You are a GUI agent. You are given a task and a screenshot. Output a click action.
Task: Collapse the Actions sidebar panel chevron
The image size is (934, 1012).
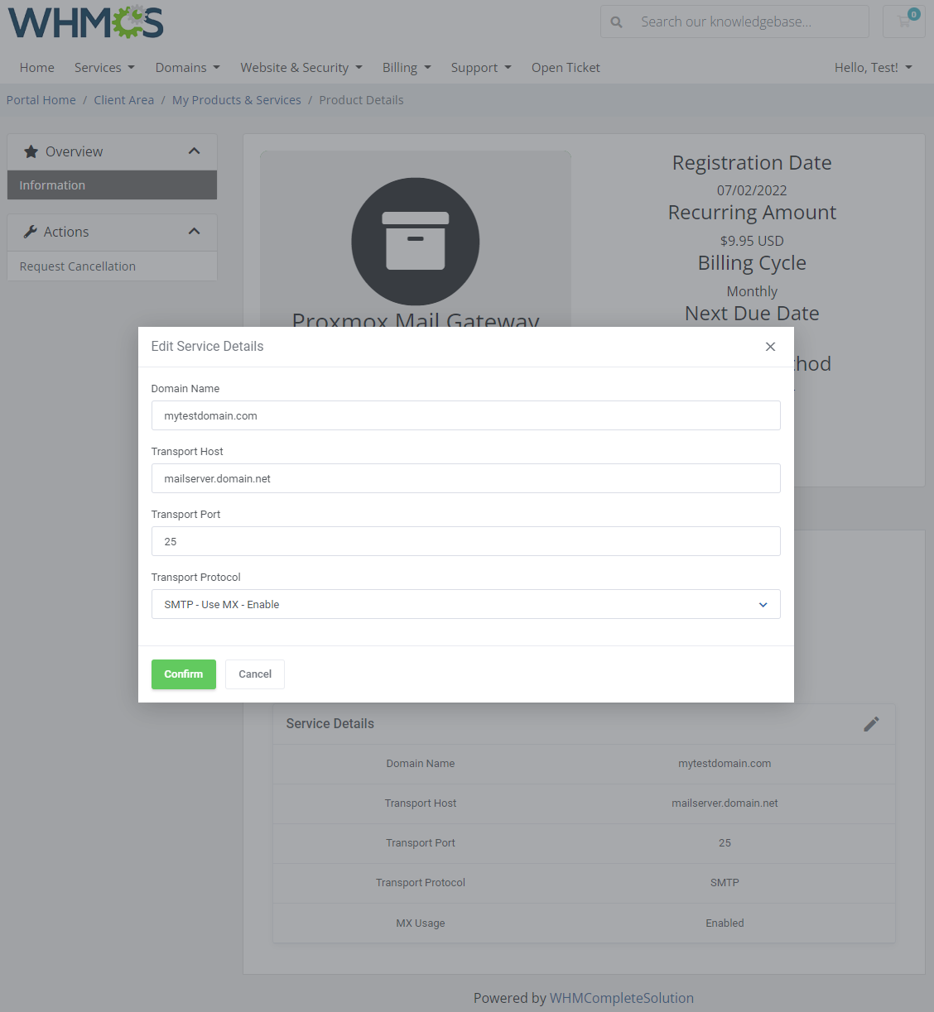click(x=195, y=231)
